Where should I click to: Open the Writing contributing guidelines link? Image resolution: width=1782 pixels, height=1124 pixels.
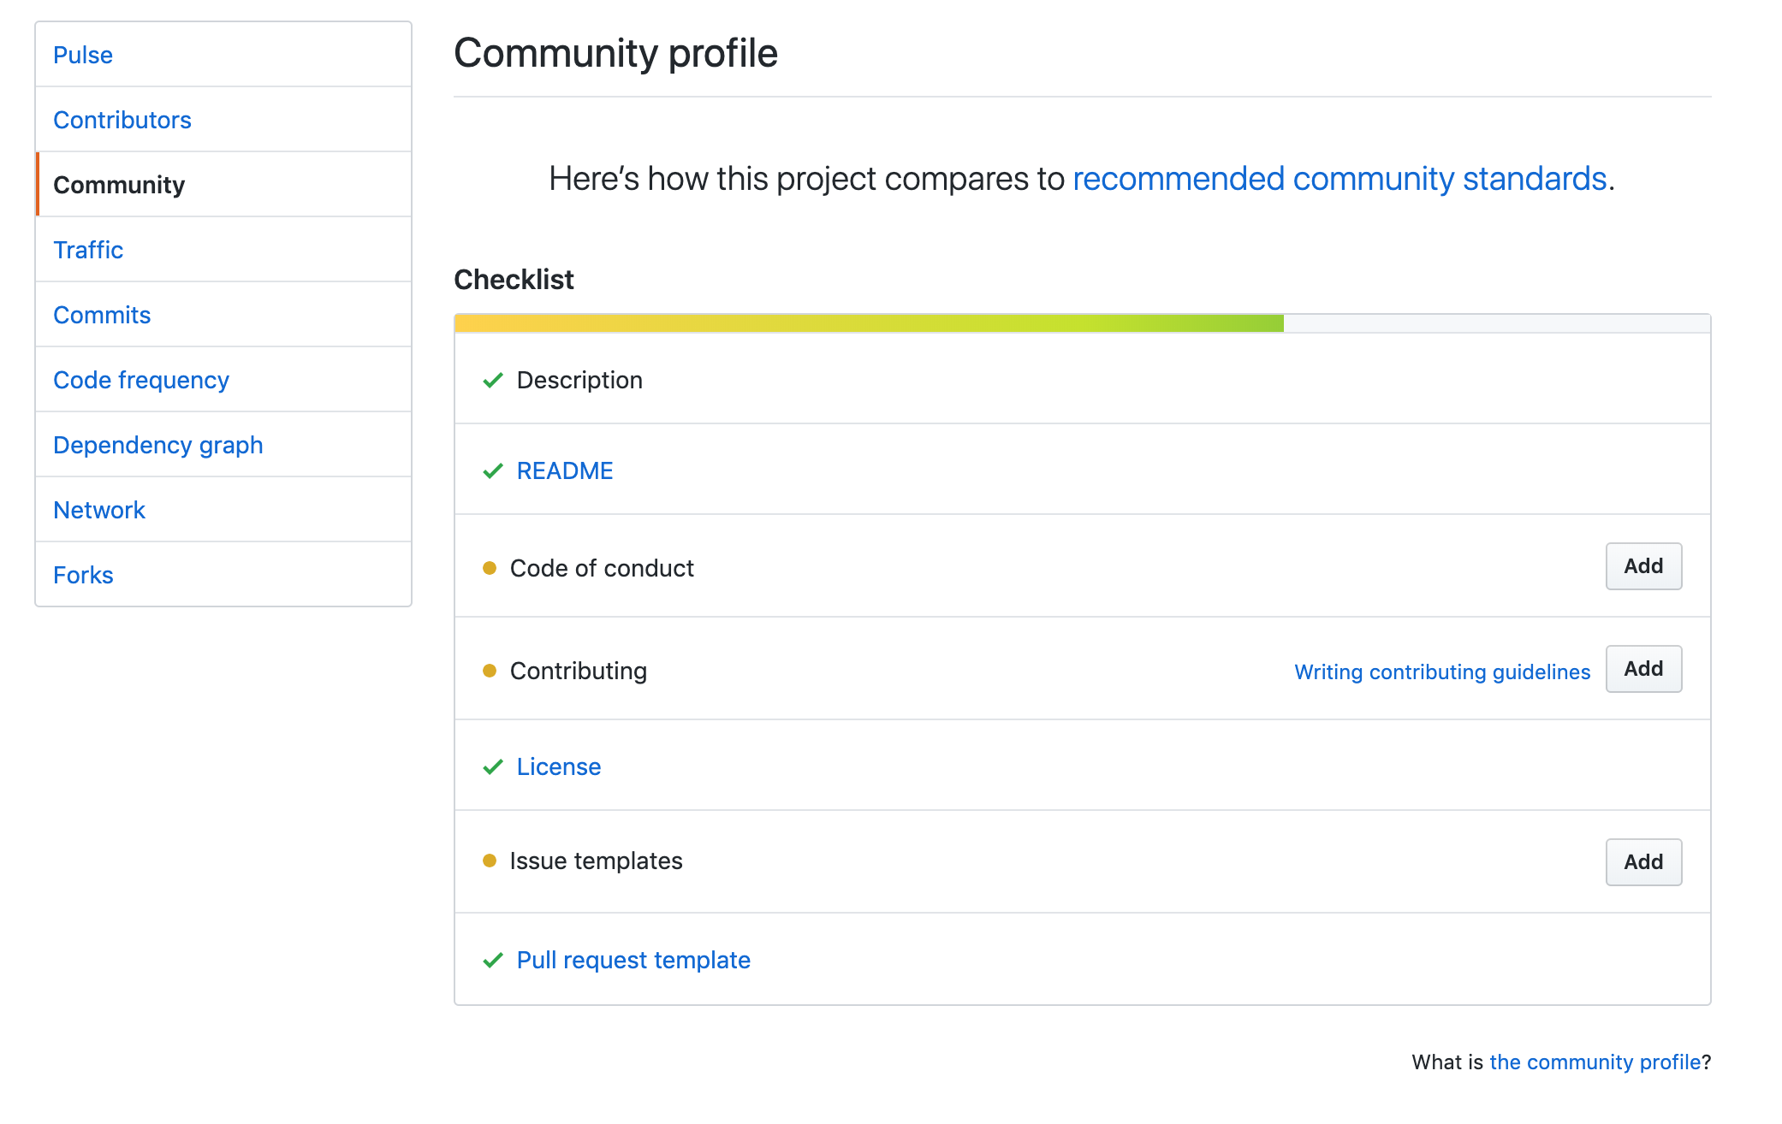click(1441, 672)
